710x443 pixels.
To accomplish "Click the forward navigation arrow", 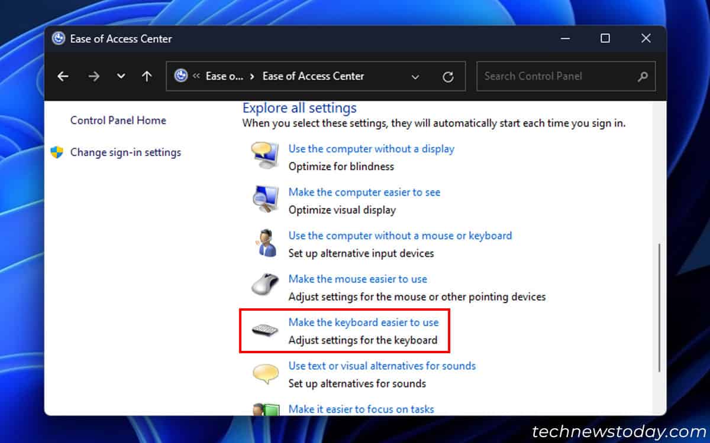I will [x=93, y=76].
